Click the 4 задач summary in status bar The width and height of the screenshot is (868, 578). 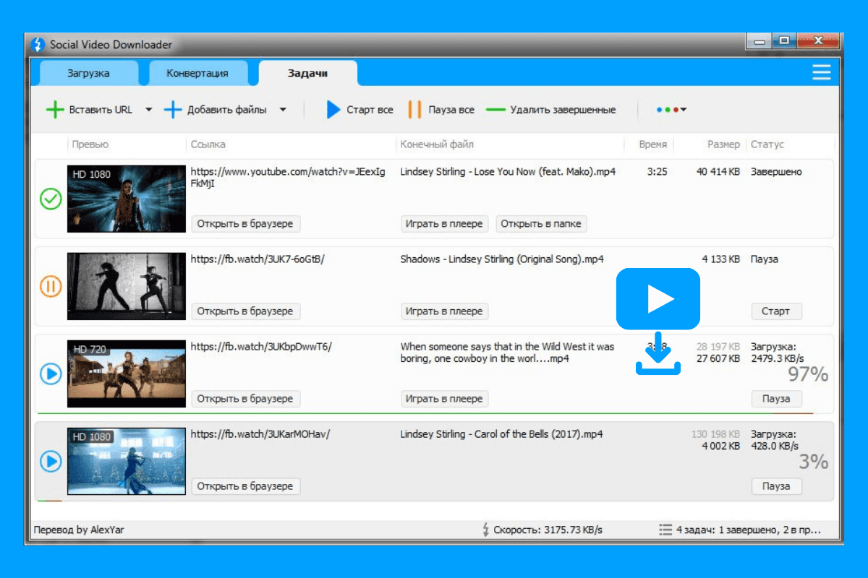click(749, 530)
